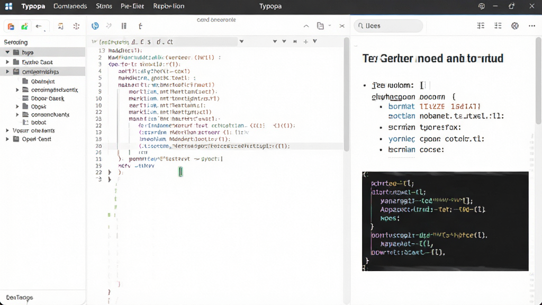The width and height of the screenshot is (542, 305).
Task: Focus the "Uees" search field
Action: tap(388, 26)
